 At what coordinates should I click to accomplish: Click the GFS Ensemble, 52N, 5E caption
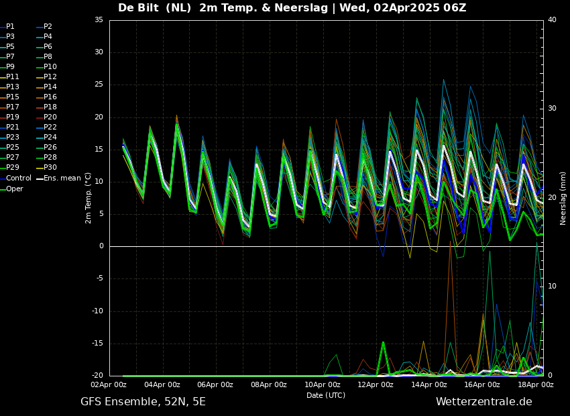pos(143,402)
